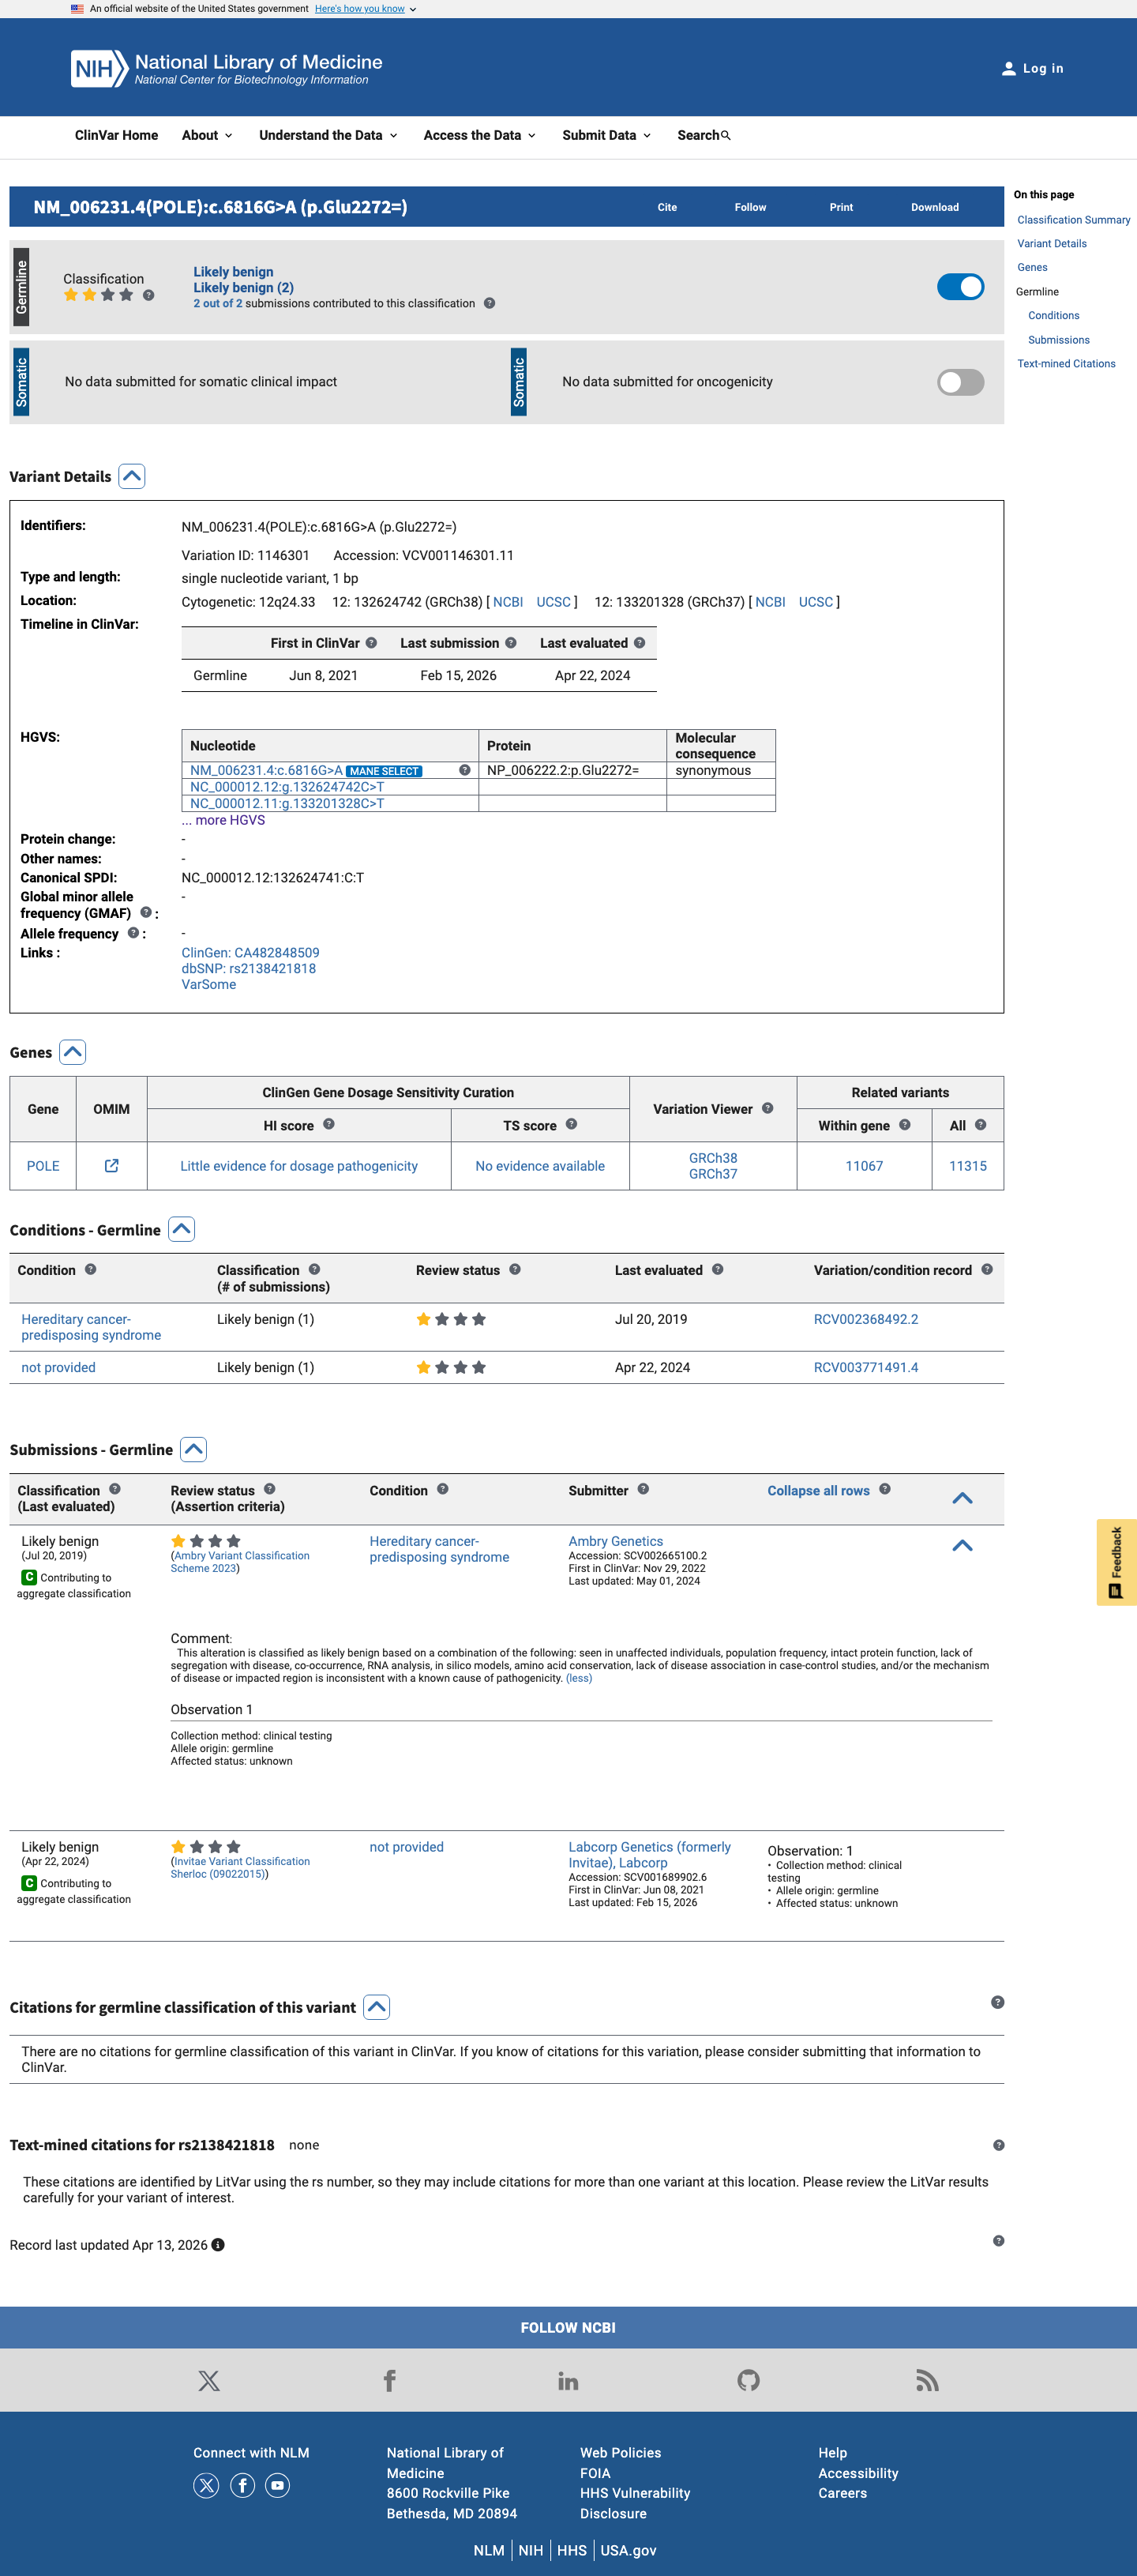Screen dimensions: 1137x2576
Task: Open the NLM YouTube icon under Connect with NLM
Action: [278, 2485]
